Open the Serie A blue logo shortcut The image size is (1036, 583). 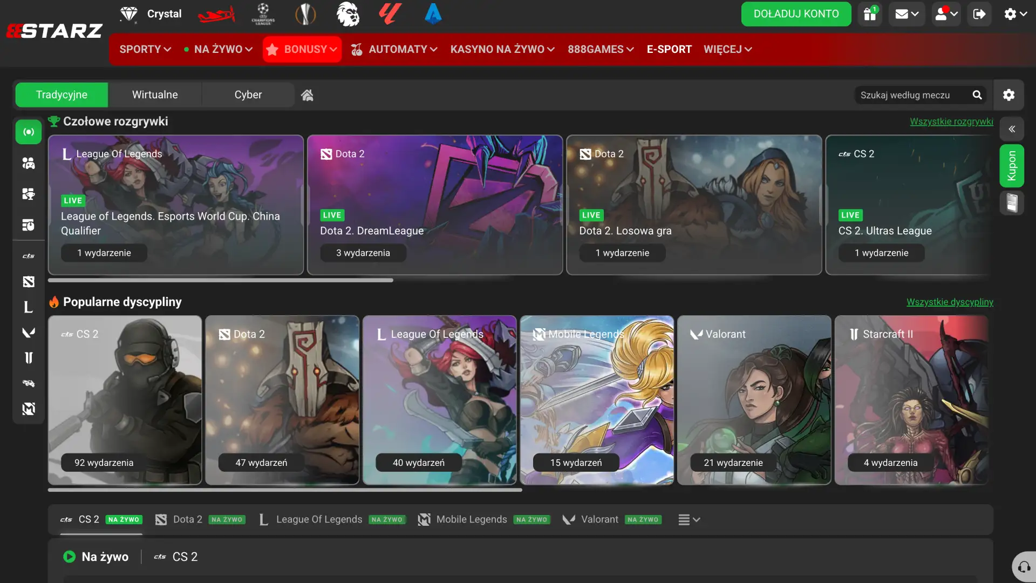point(433,14)
